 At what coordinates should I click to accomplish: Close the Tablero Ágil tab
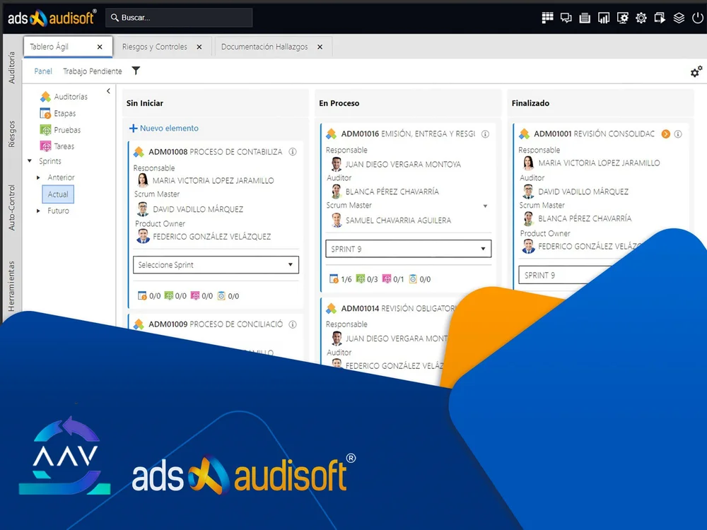tap(100, 47)
